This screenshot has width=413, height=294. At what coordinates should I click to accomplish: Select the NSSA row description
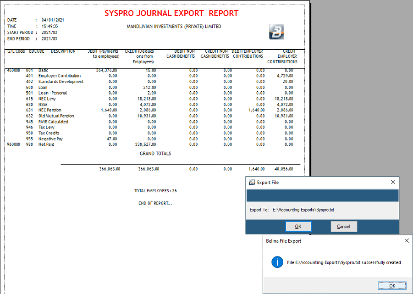[43, 105]
